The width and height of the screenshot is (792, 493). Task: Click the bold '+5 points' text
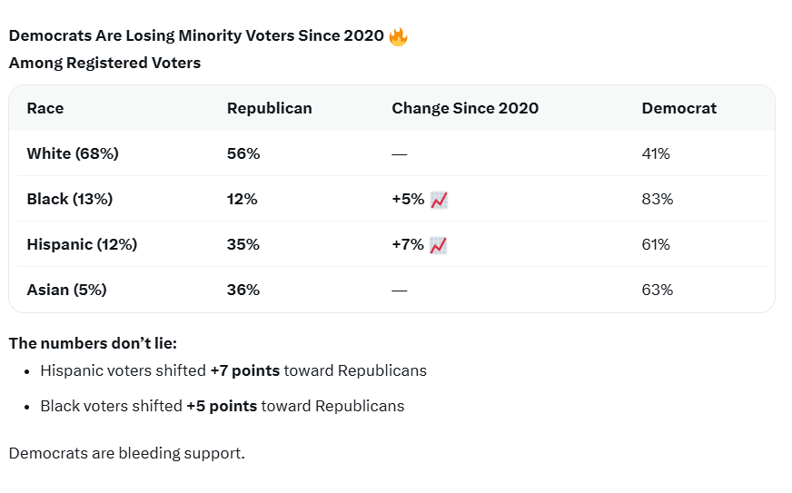click(x=222, y=406)
